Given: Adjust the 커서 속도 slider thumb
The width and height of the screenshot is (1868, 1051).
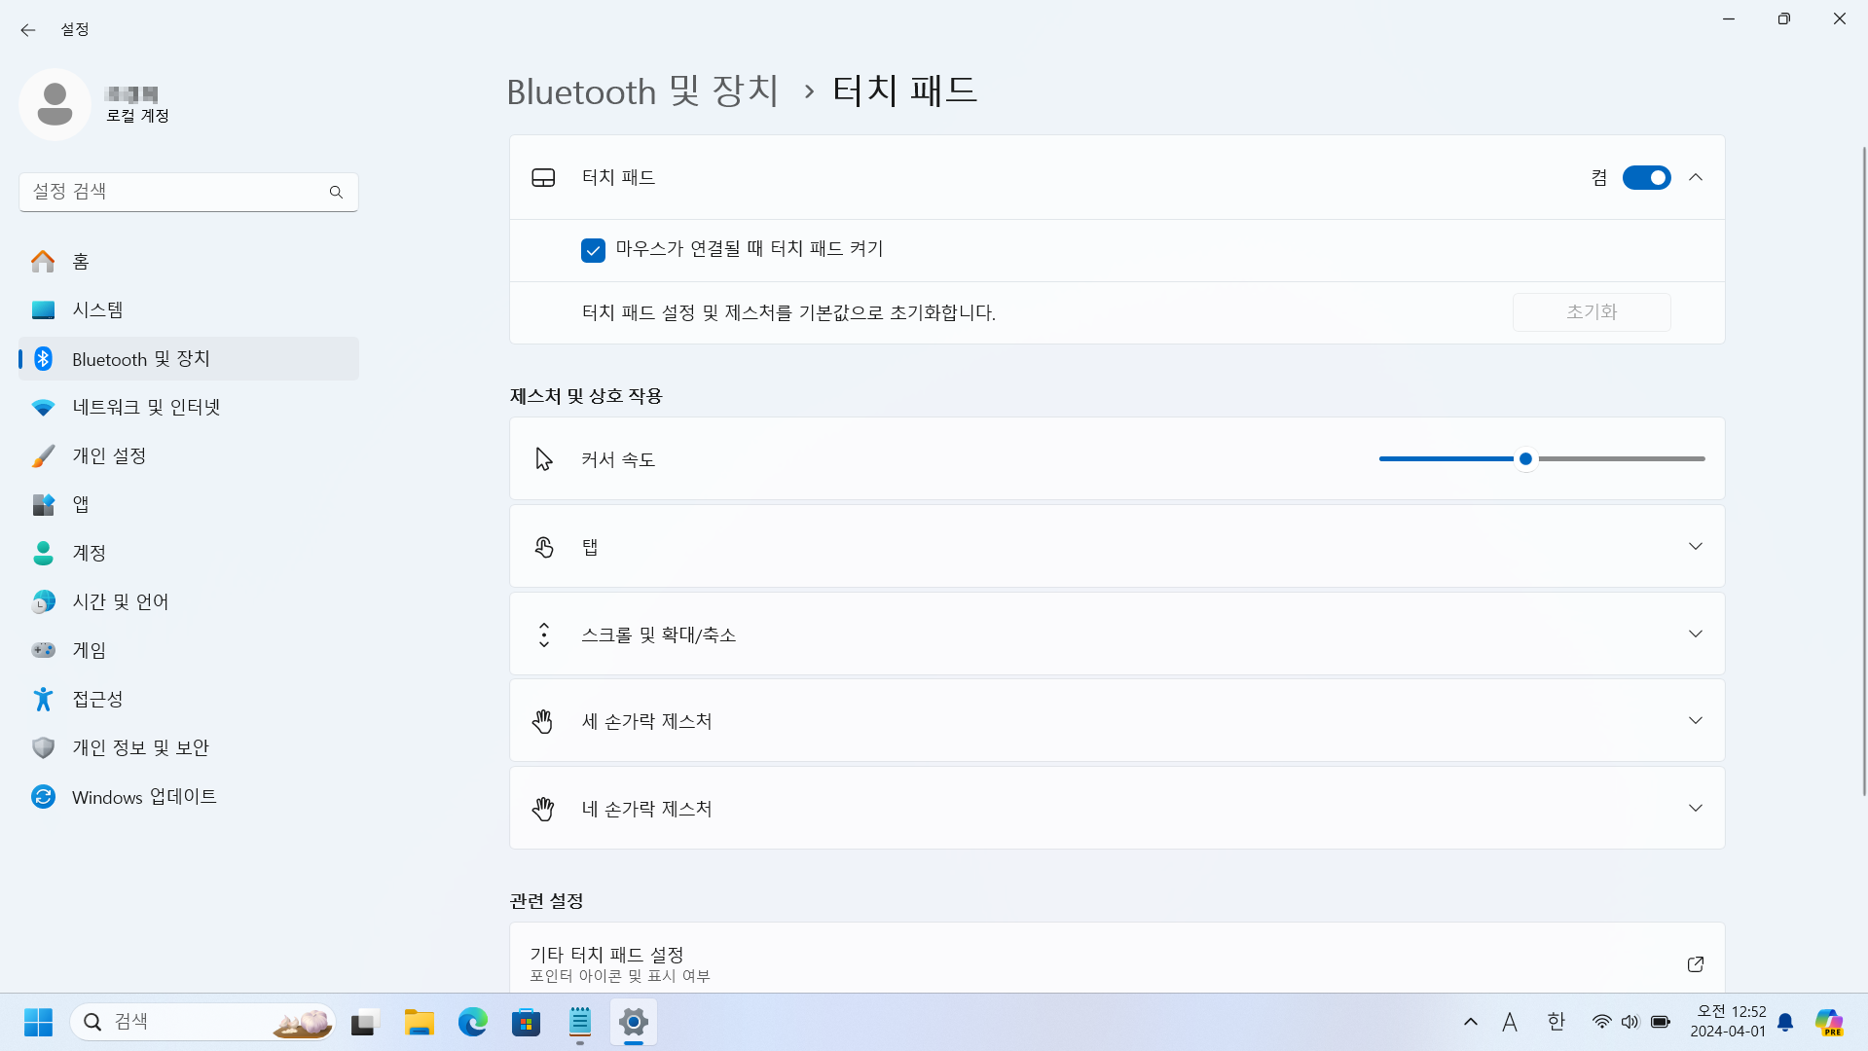Looking at the screenshot, I should (1525, 458).
